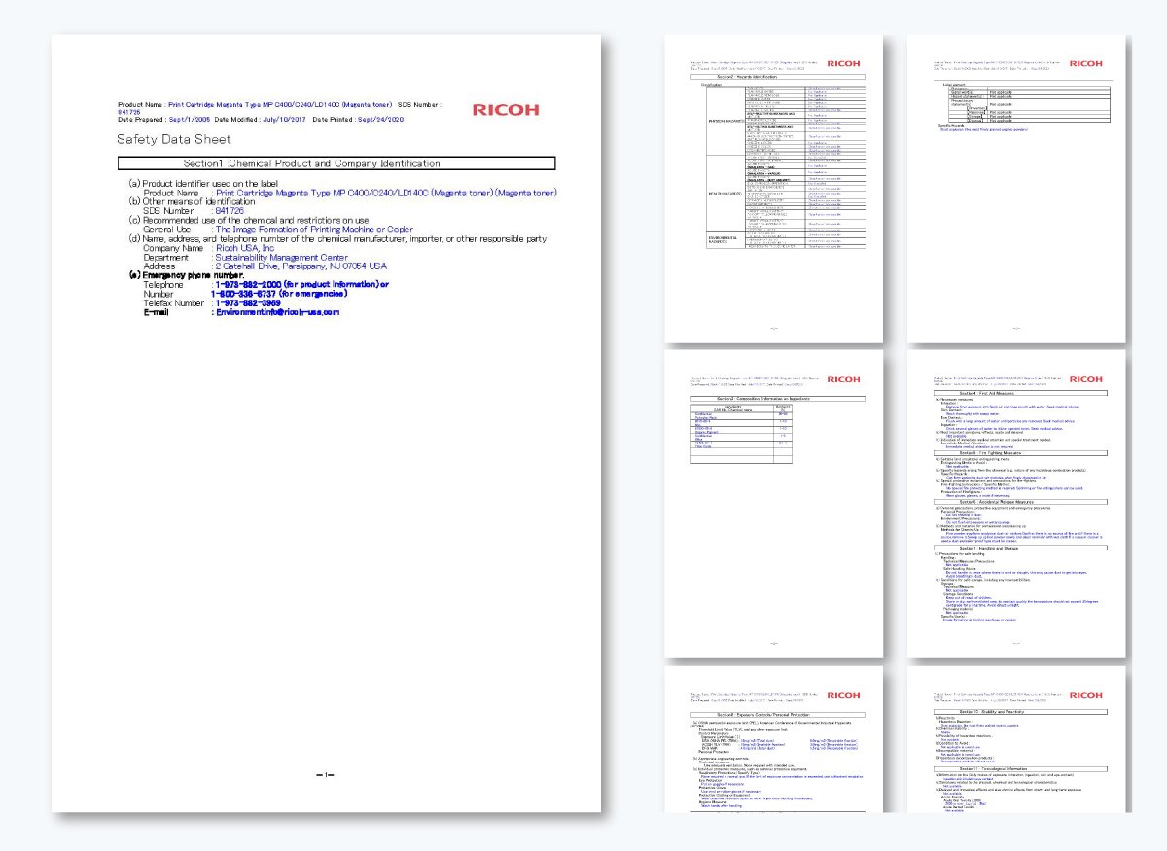Click the SDS Number value 841726 under item (b)
1167x851 pixels.
point(230,211)
